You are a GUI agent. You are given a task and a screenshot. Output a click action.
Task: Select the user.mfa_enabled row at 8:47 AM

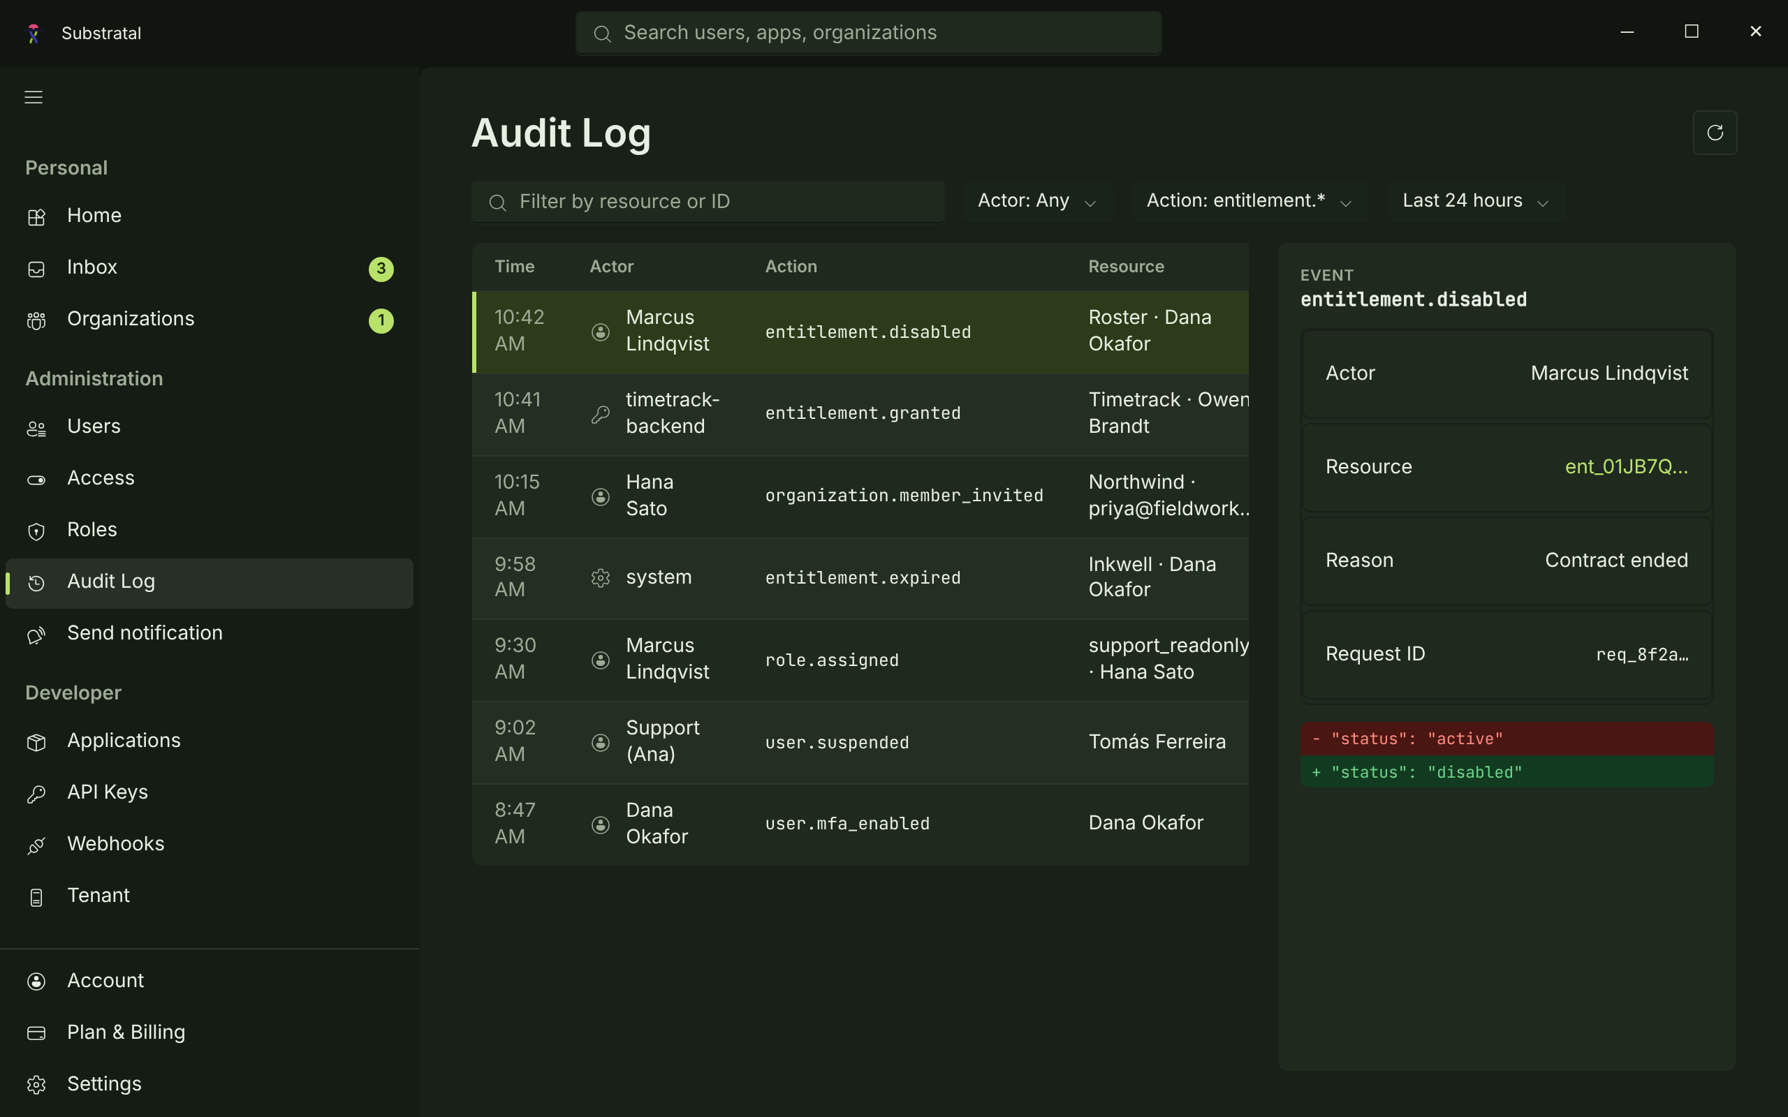860,824
